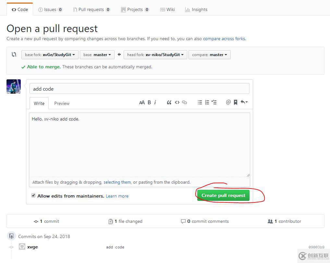Insert a task list from the toolbar
Image resolution: width=330 pixels, height=263 pixels.
click(214, 102)
